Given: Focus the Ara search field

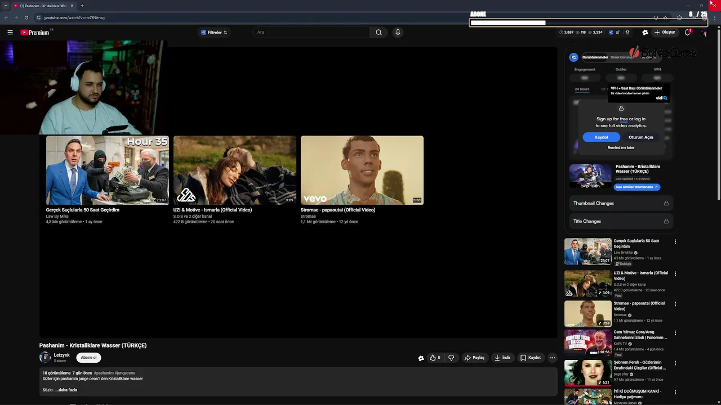Looking at the screenshot, I should [311, 33].
